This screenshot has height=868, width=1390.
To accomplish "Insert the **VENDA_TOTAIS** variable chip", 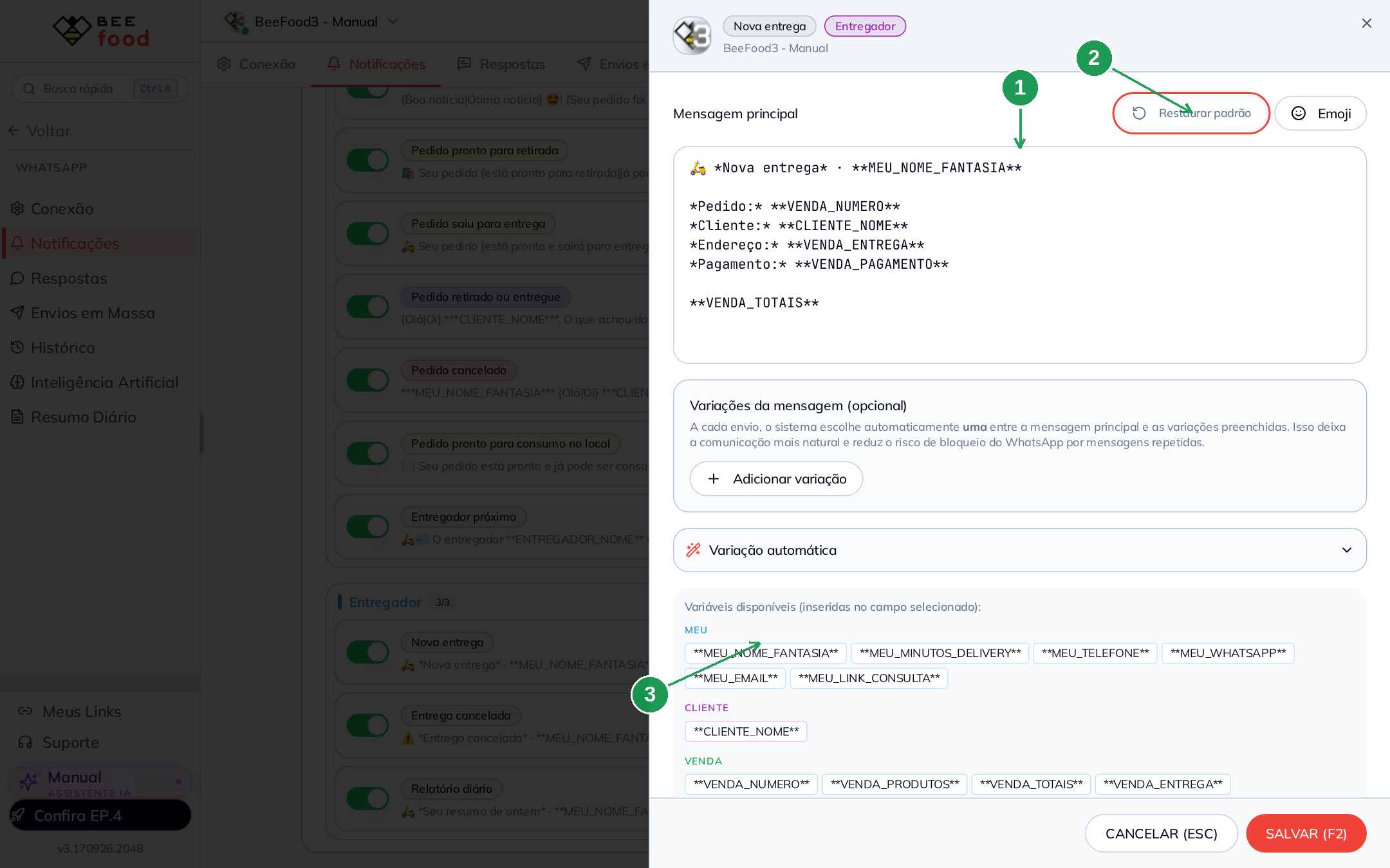I will pos(1031,784).
